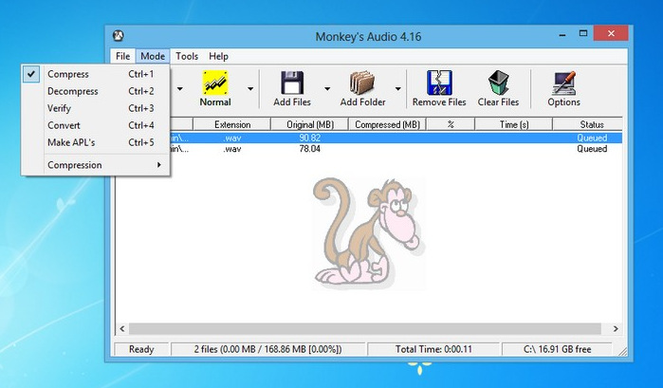Choose Decompress from Mode menu
Viewport: 663px width, 388px height.
click(x=96, y=91)
